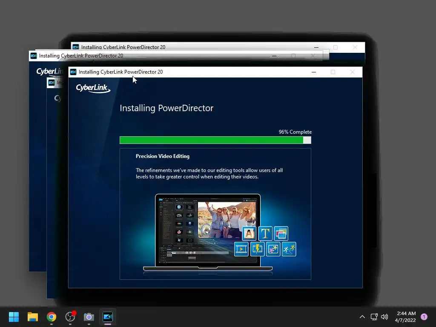Click the date 4/7/2022 in taskbar
Screen dimensions: 436x327
[x=405, y=320]
